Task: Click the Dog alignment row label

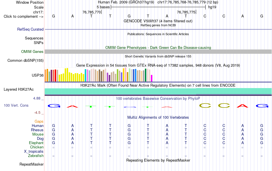Action: 40,139
